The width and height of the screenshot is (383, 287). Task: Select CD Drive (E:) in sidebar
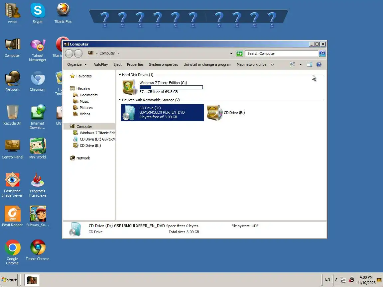[90, 145]
